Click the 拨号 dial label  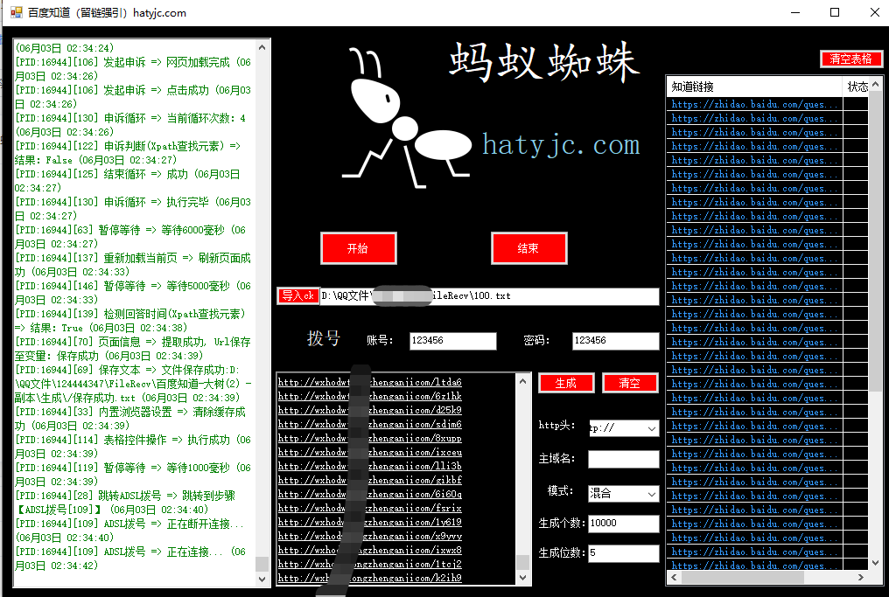[325, 340]
